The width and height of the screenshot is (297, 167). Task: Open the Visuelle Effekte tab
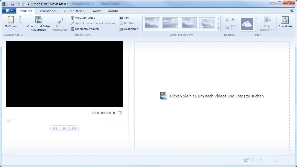click(74, 11)
